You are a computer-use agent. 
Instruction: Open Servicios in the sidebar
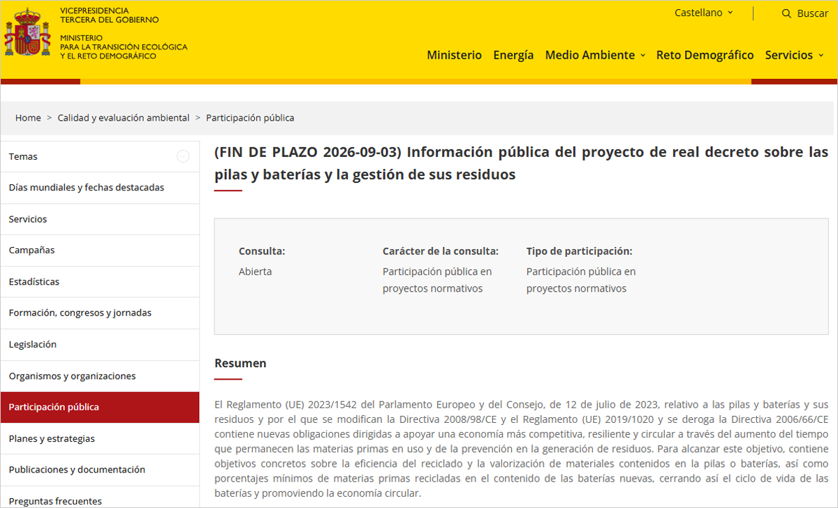100,219
